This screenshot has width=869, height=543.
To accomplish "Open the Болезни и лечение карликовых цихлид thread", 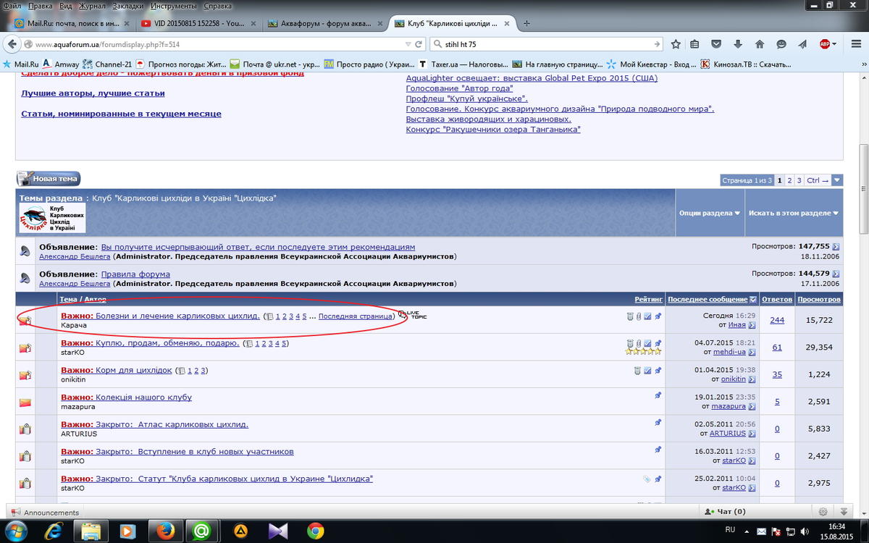I will [177, 316].
